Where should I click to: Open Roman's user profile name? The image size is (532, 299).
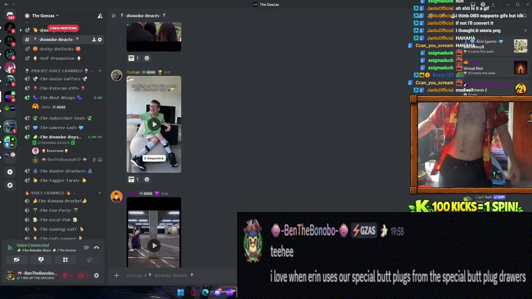[x=133, y=72]
